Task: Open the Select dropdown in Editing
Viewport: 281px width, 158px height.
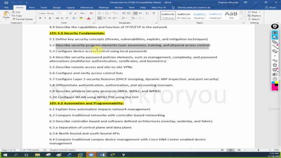Action: tap(255, 19)
